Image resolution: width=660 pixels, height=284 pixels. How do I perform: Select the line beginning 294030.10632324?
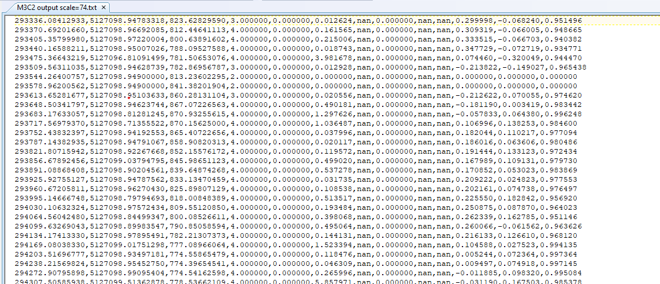coord(296,207)
